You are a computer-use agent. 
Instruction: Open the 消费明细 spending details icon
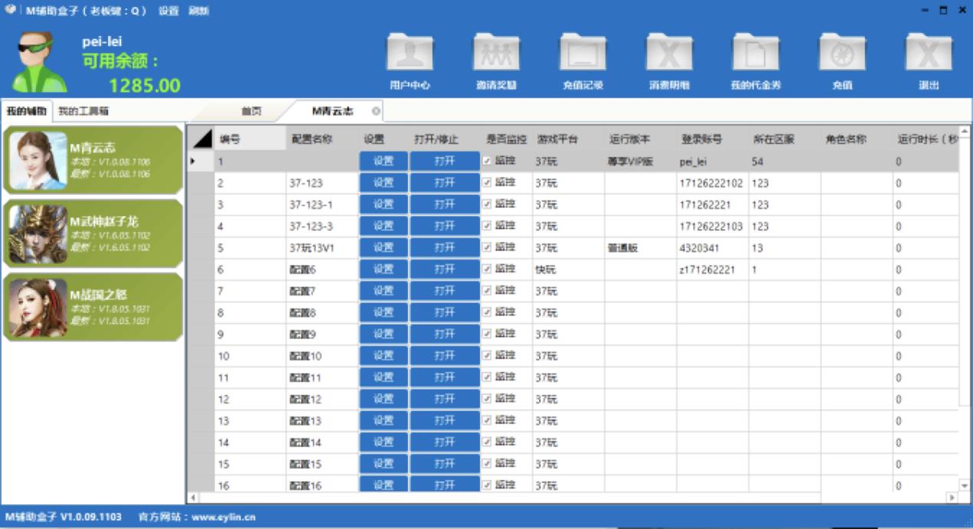coord(669,54)
